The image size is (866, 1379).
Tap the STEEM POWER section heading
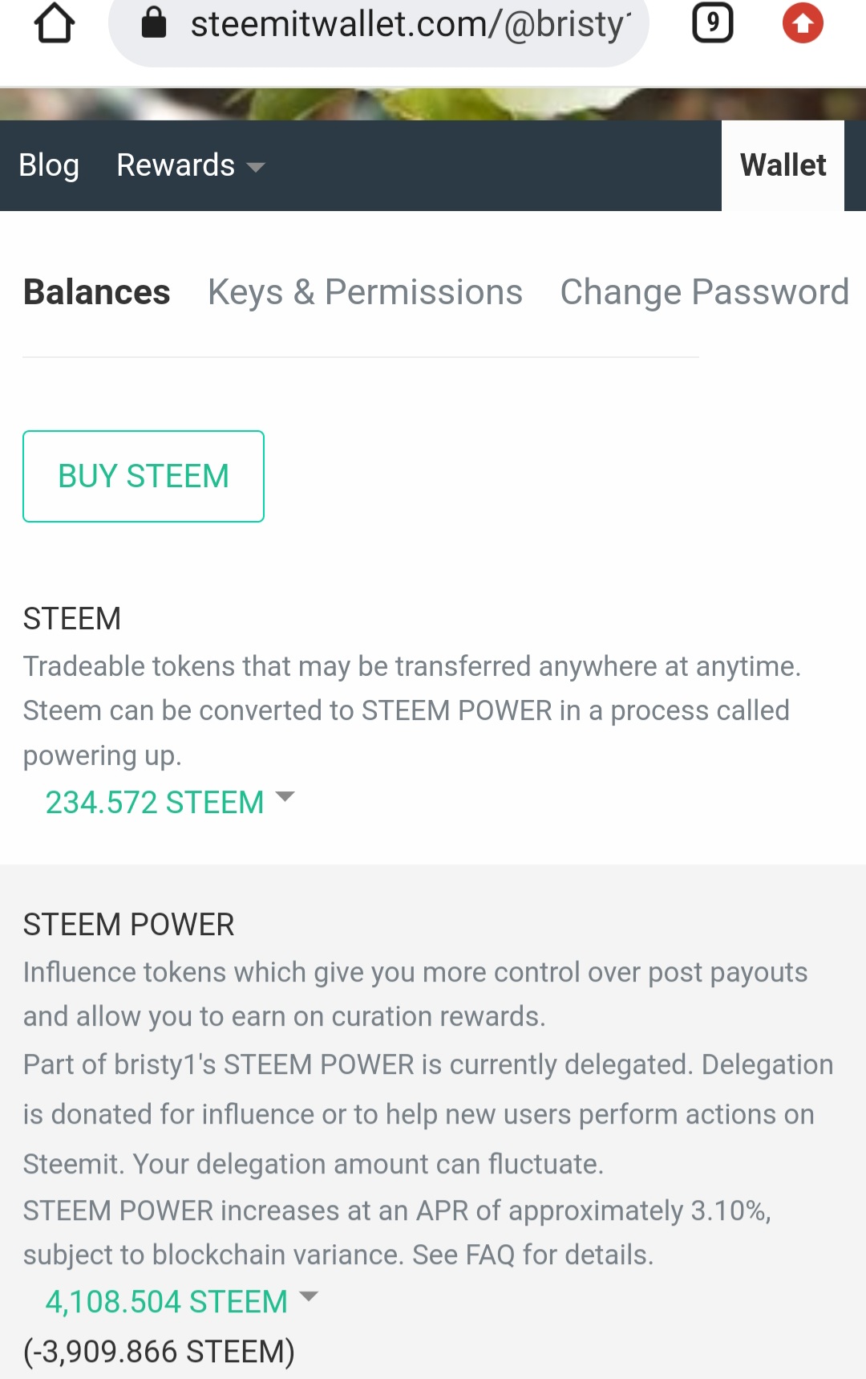128,925
